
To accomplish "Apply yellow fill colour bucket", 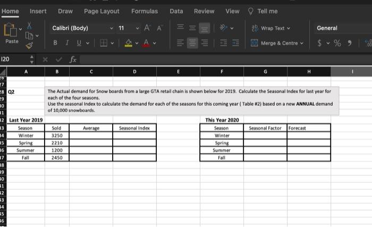I will 129,43.
